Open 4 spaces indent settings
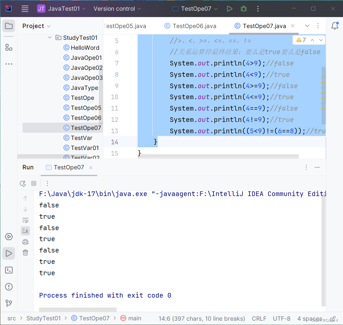Viewport: 343px width, 325px height. [x=310, y=319]
